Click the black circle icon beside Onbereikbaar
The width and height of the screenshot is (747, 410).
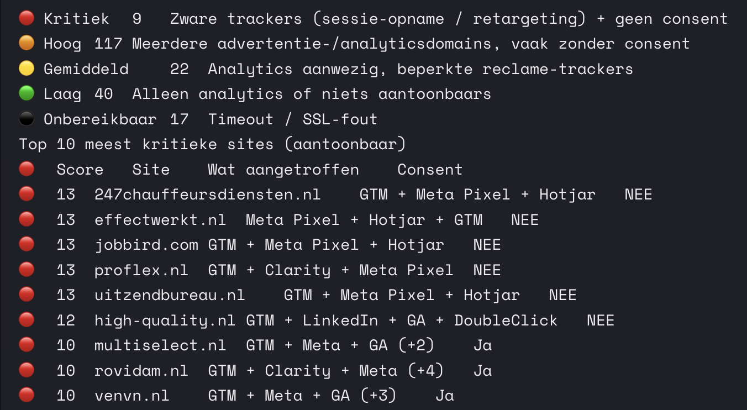(27, 119)
